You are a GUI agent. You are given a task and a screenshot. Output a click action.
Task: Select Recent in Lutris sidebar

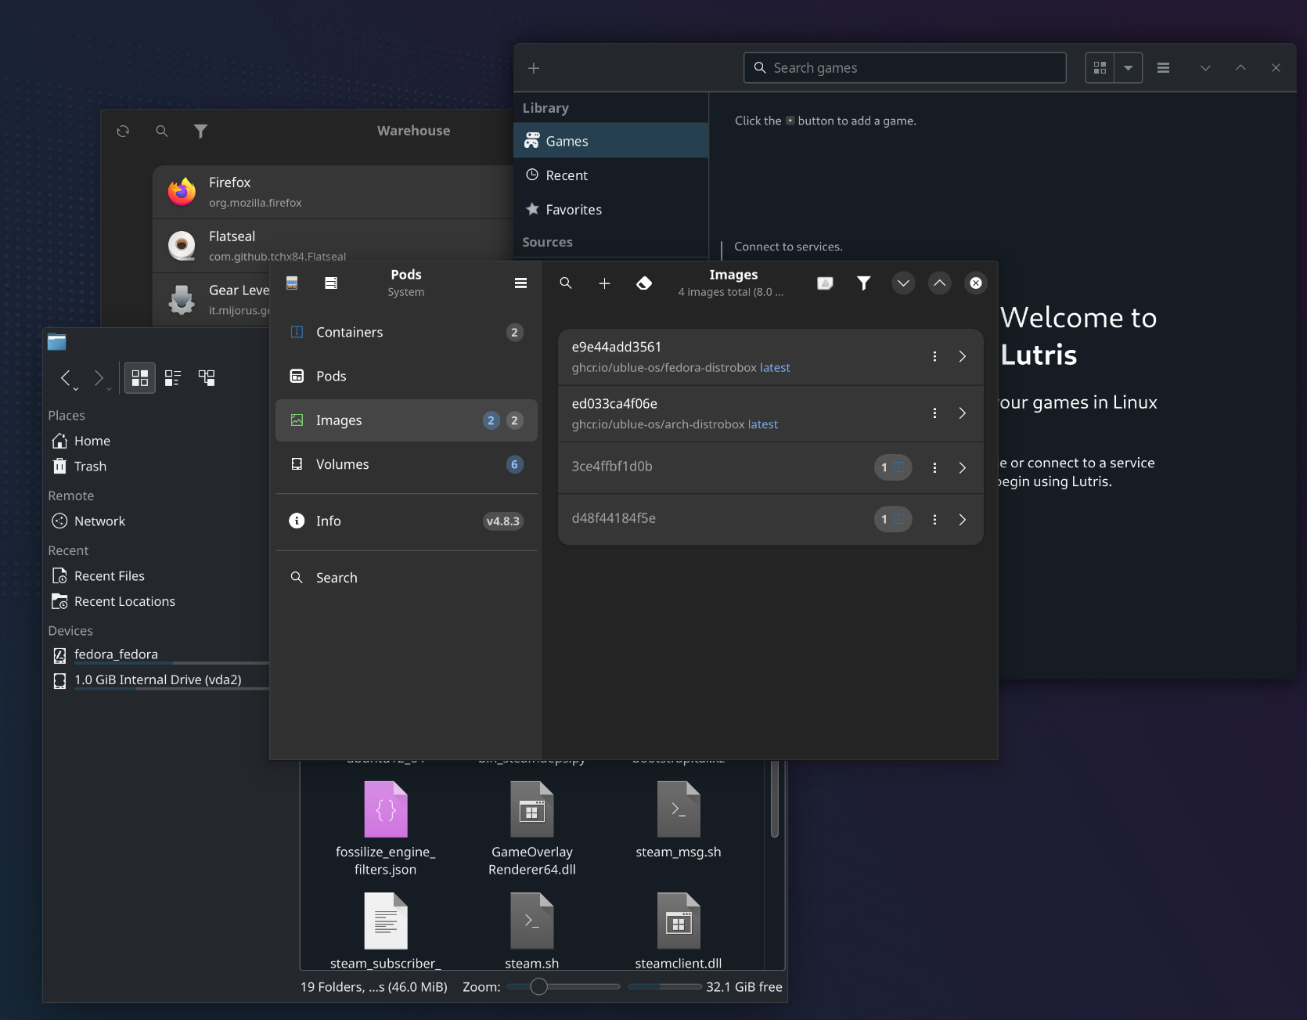pyautogui.click(x=611, y=175)
